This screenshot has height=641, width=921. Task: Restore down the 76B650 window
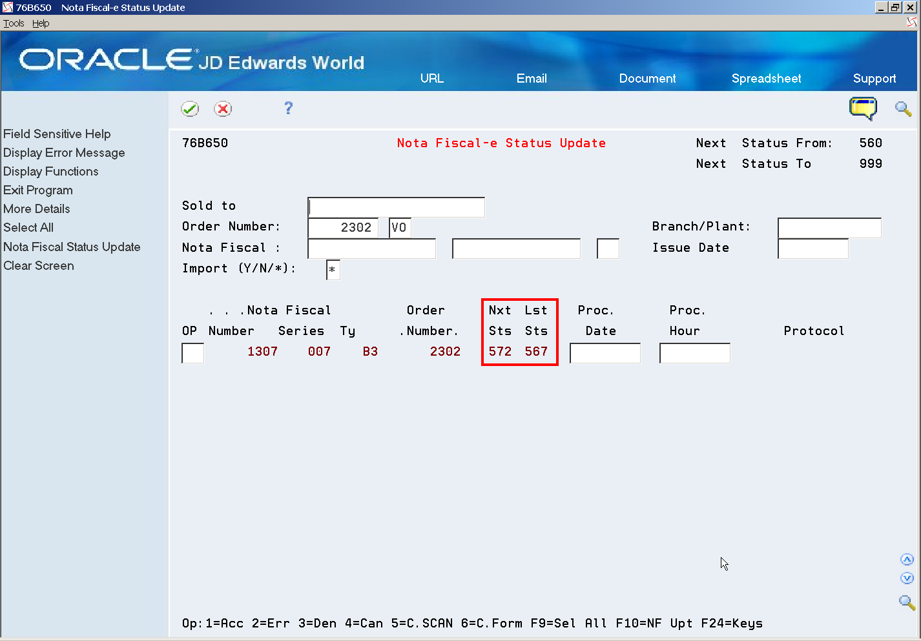click(895, 7)
